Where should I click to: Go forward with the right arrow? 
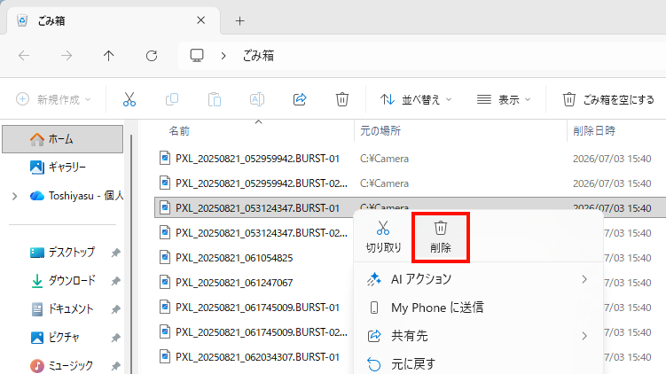(67, 56)
